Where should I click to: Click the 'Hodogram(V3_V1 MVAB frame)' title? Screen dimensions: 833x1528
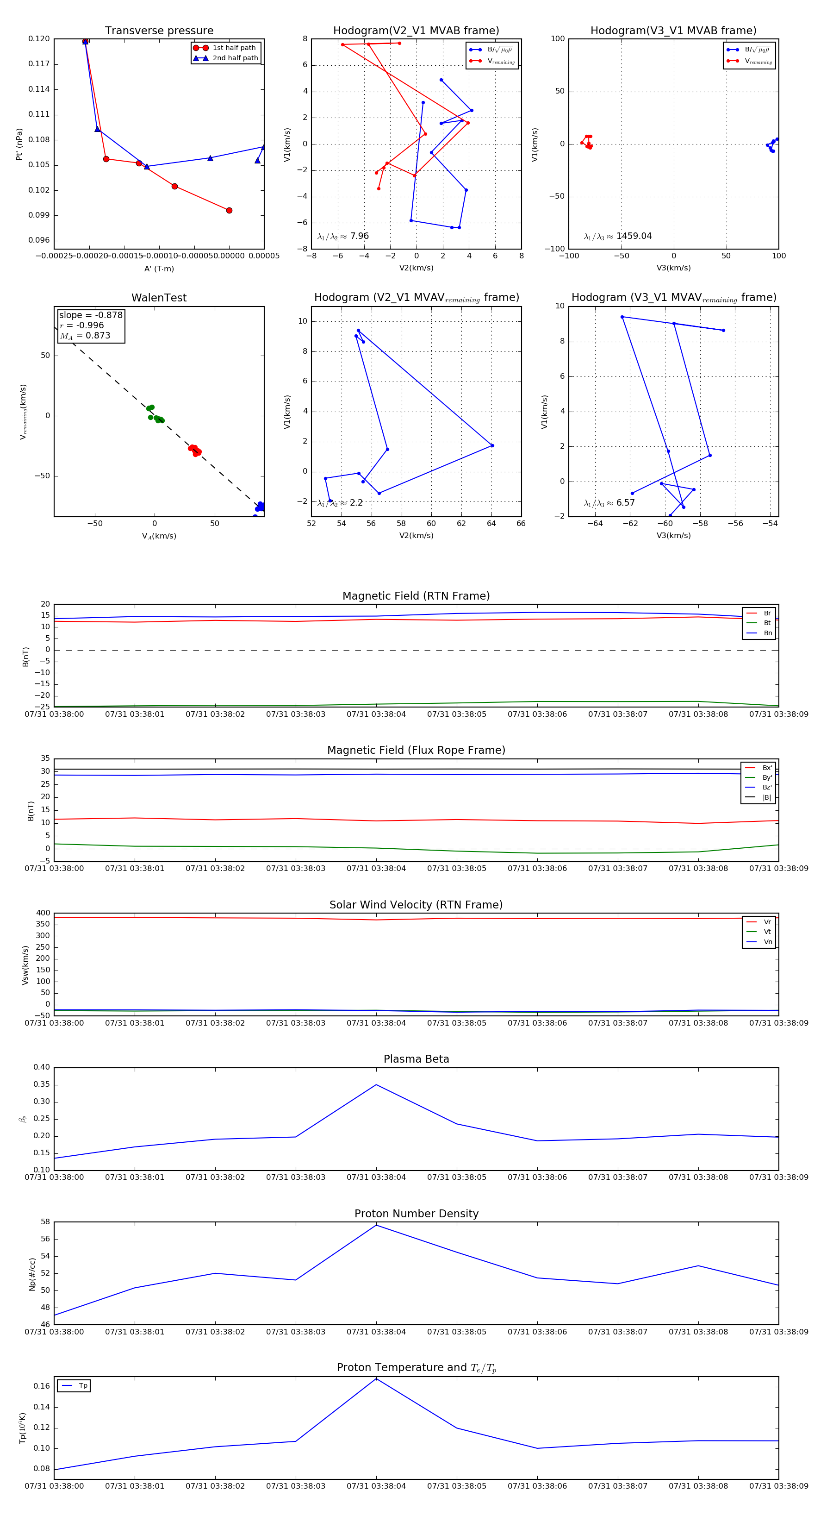pyautogui.click(x=673, y=31)
